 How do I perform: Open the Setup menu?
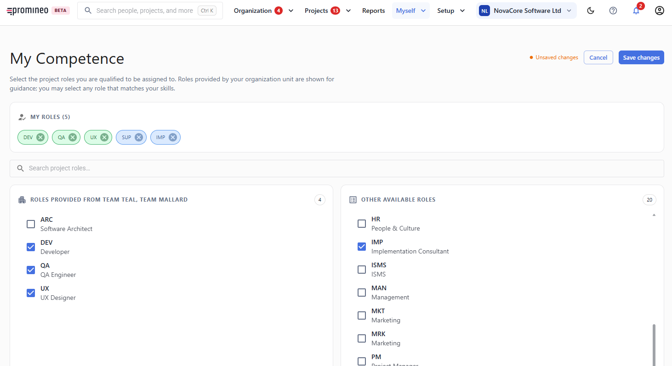point(451,11)
